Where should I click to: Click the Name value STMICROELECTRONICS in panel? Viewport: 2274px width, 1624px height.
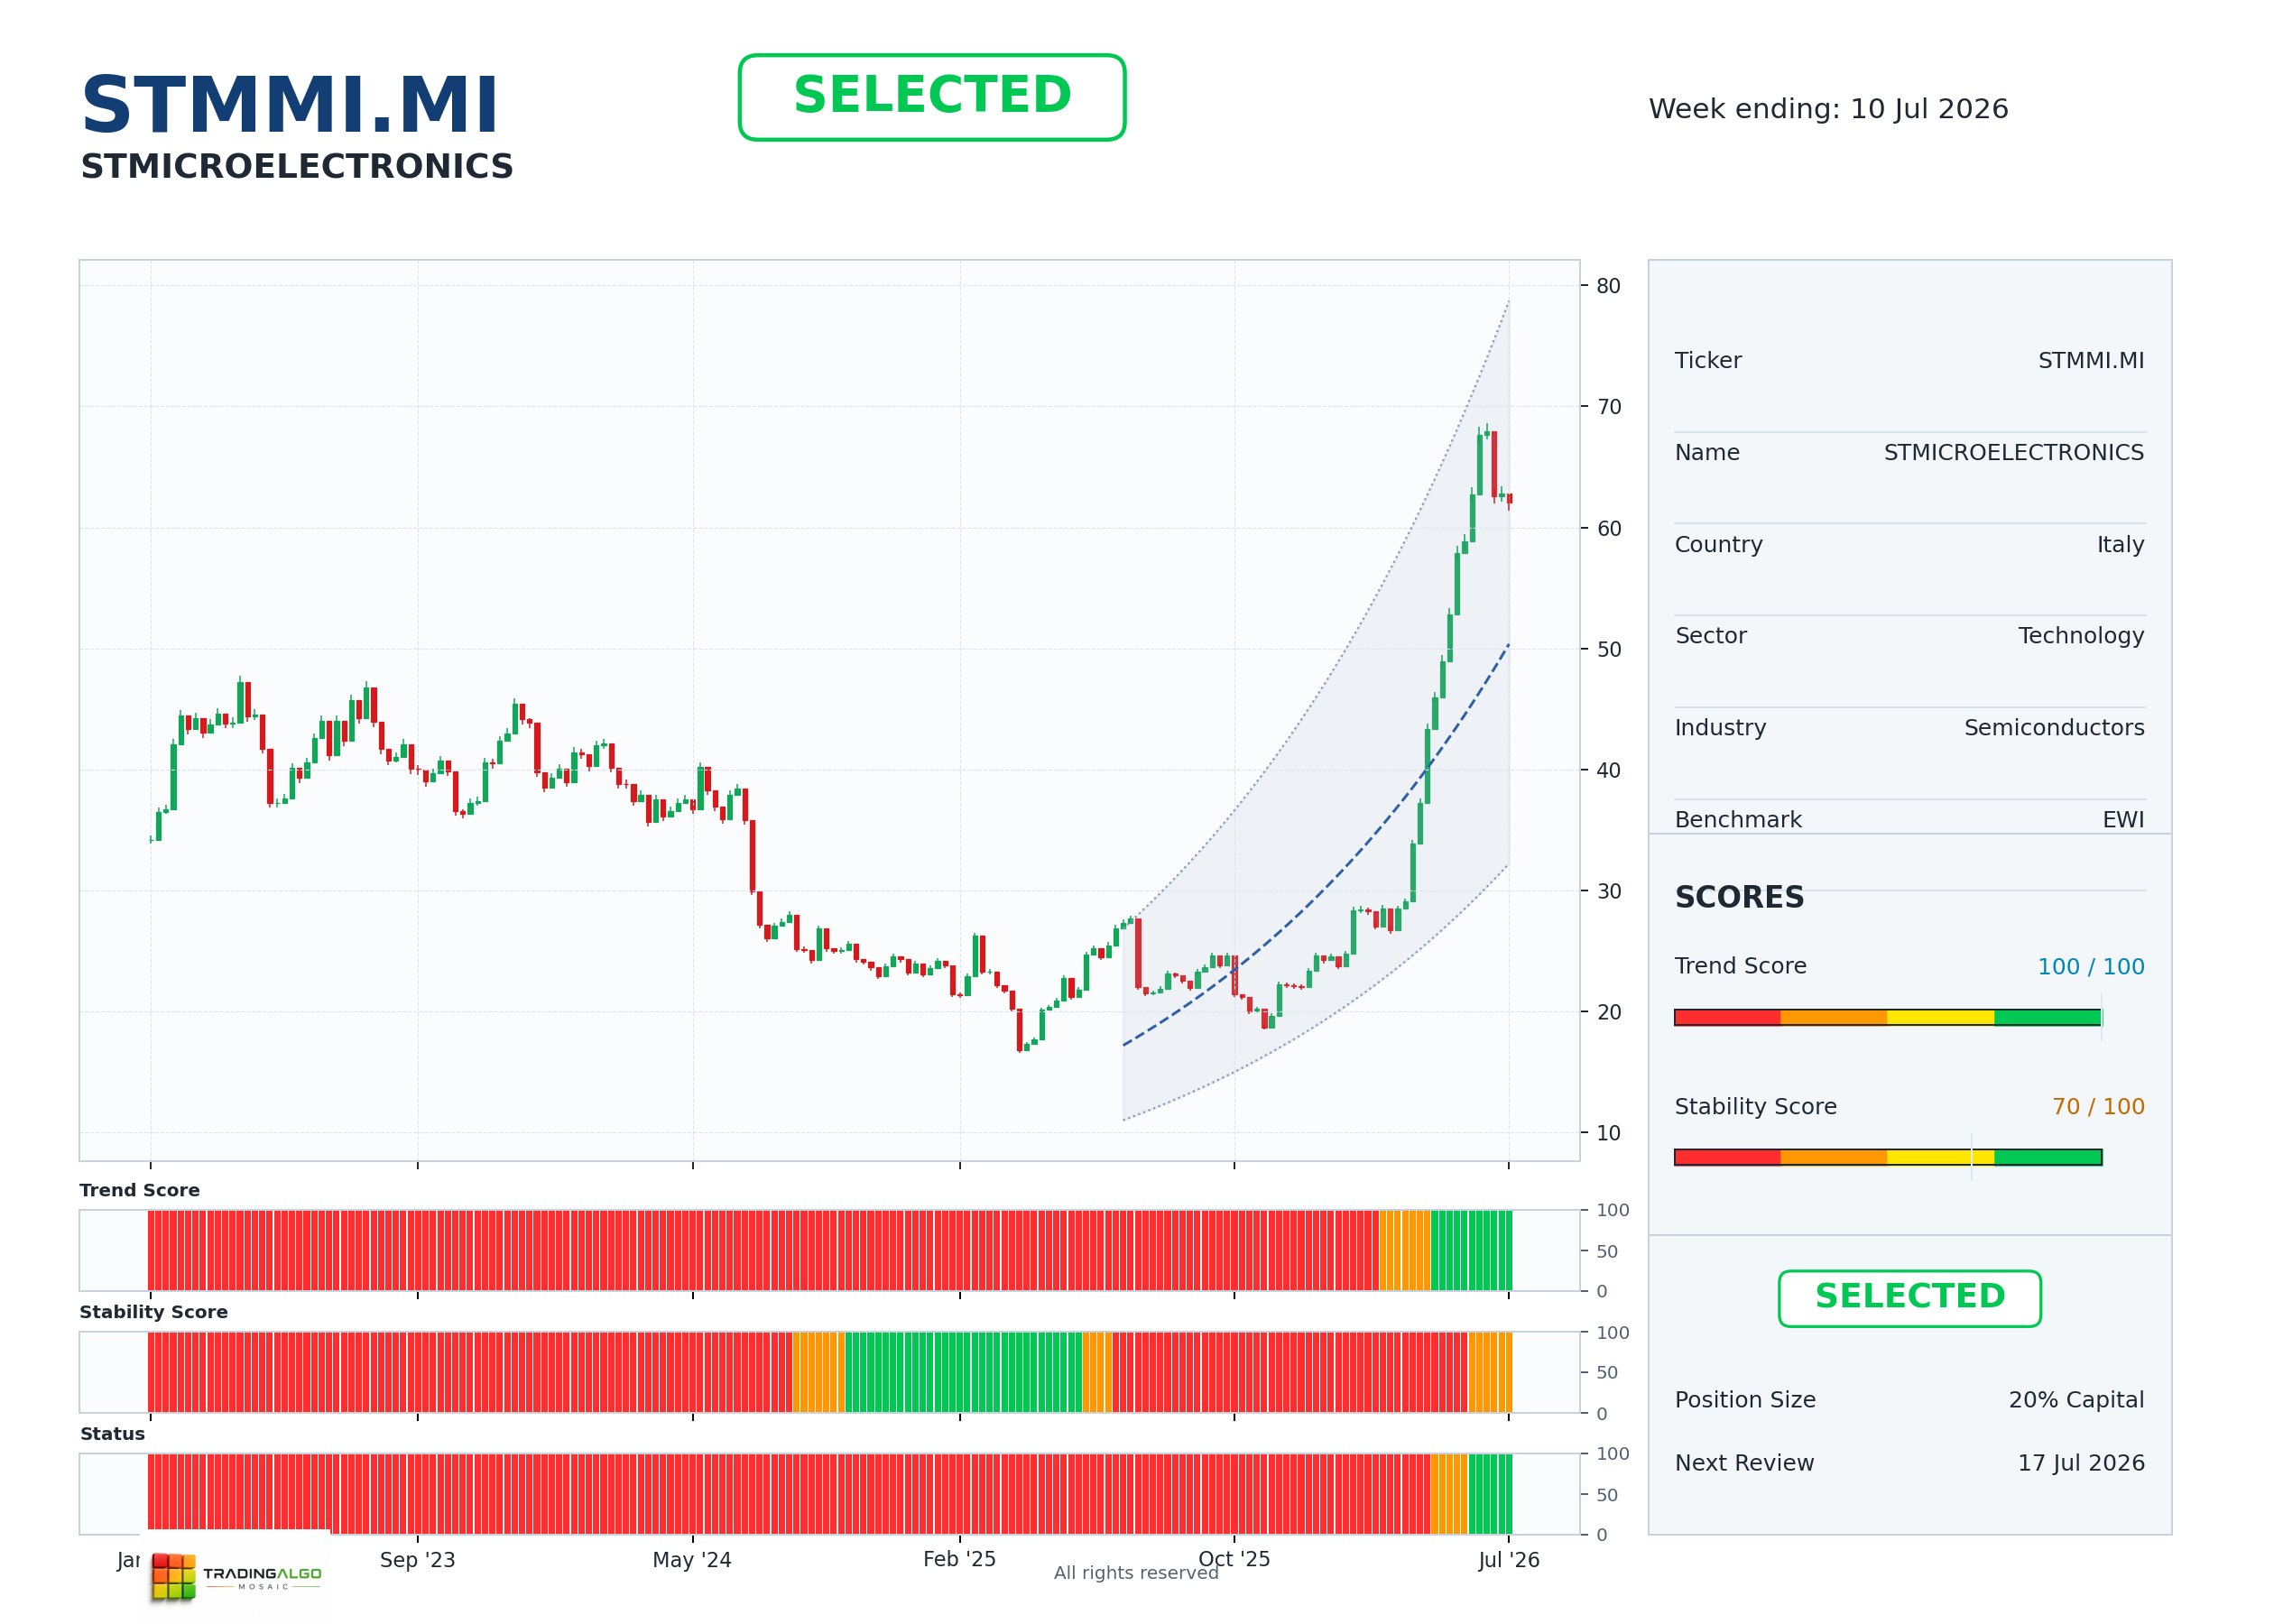point(2013,453)
